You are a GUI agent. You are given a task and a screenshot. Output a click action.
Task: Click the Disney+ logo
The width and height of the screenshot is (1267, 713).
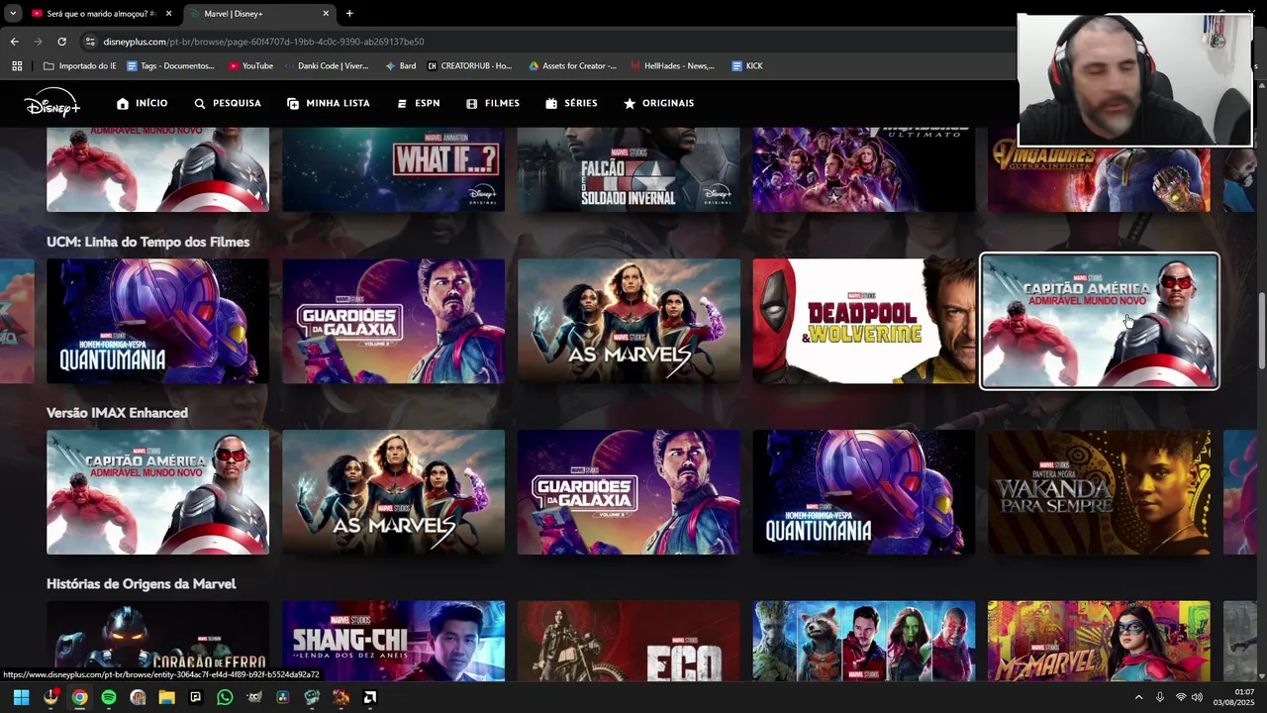51,103
